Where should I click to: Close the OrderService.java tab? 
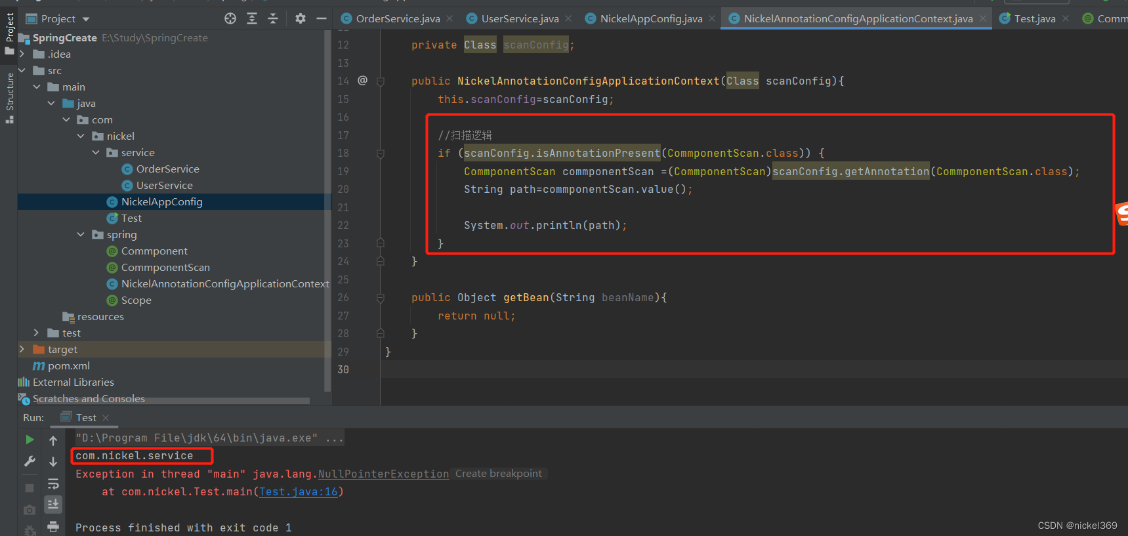point(449,18)
